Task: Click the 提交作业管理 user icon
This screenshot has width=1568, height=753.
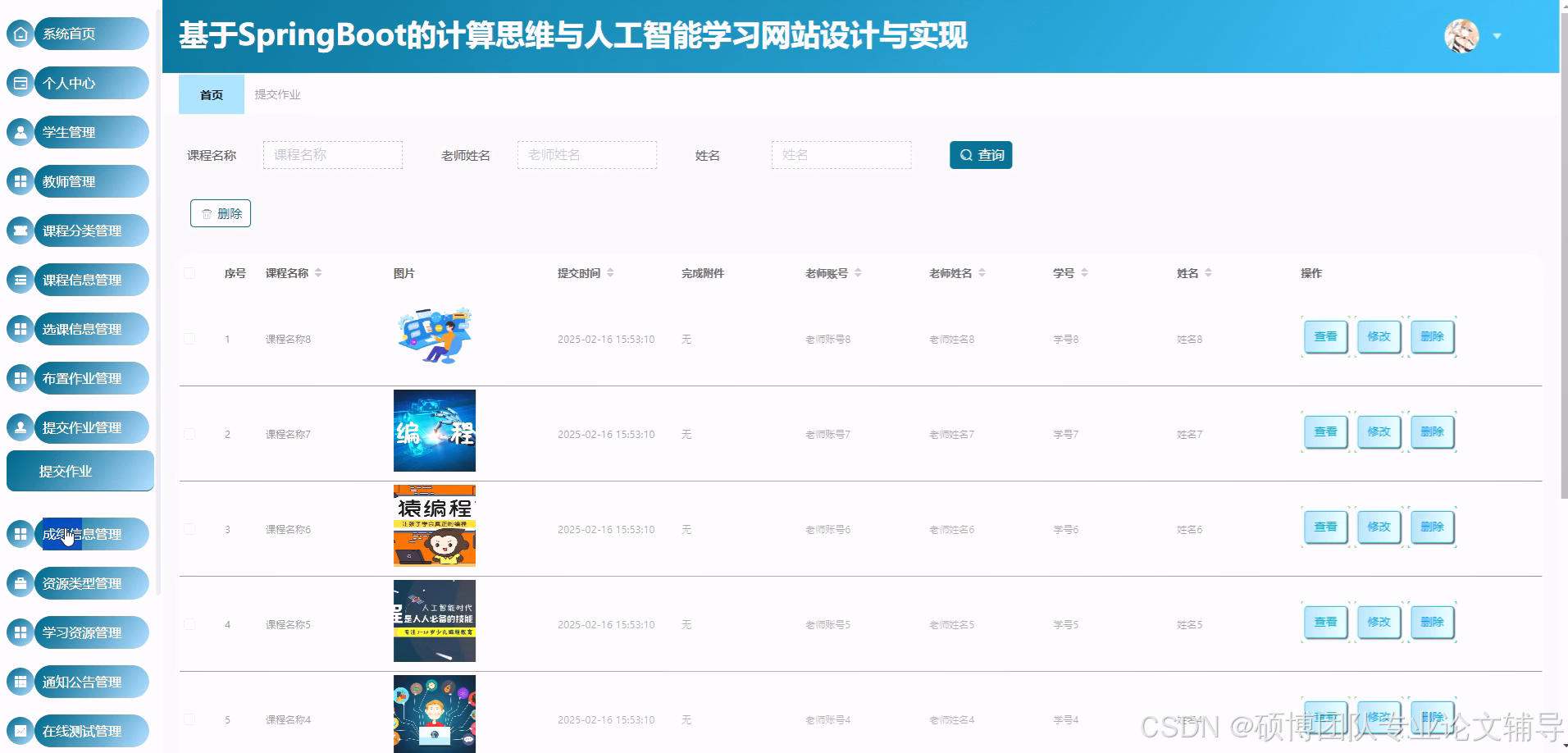Action: [x=21, y=427]
